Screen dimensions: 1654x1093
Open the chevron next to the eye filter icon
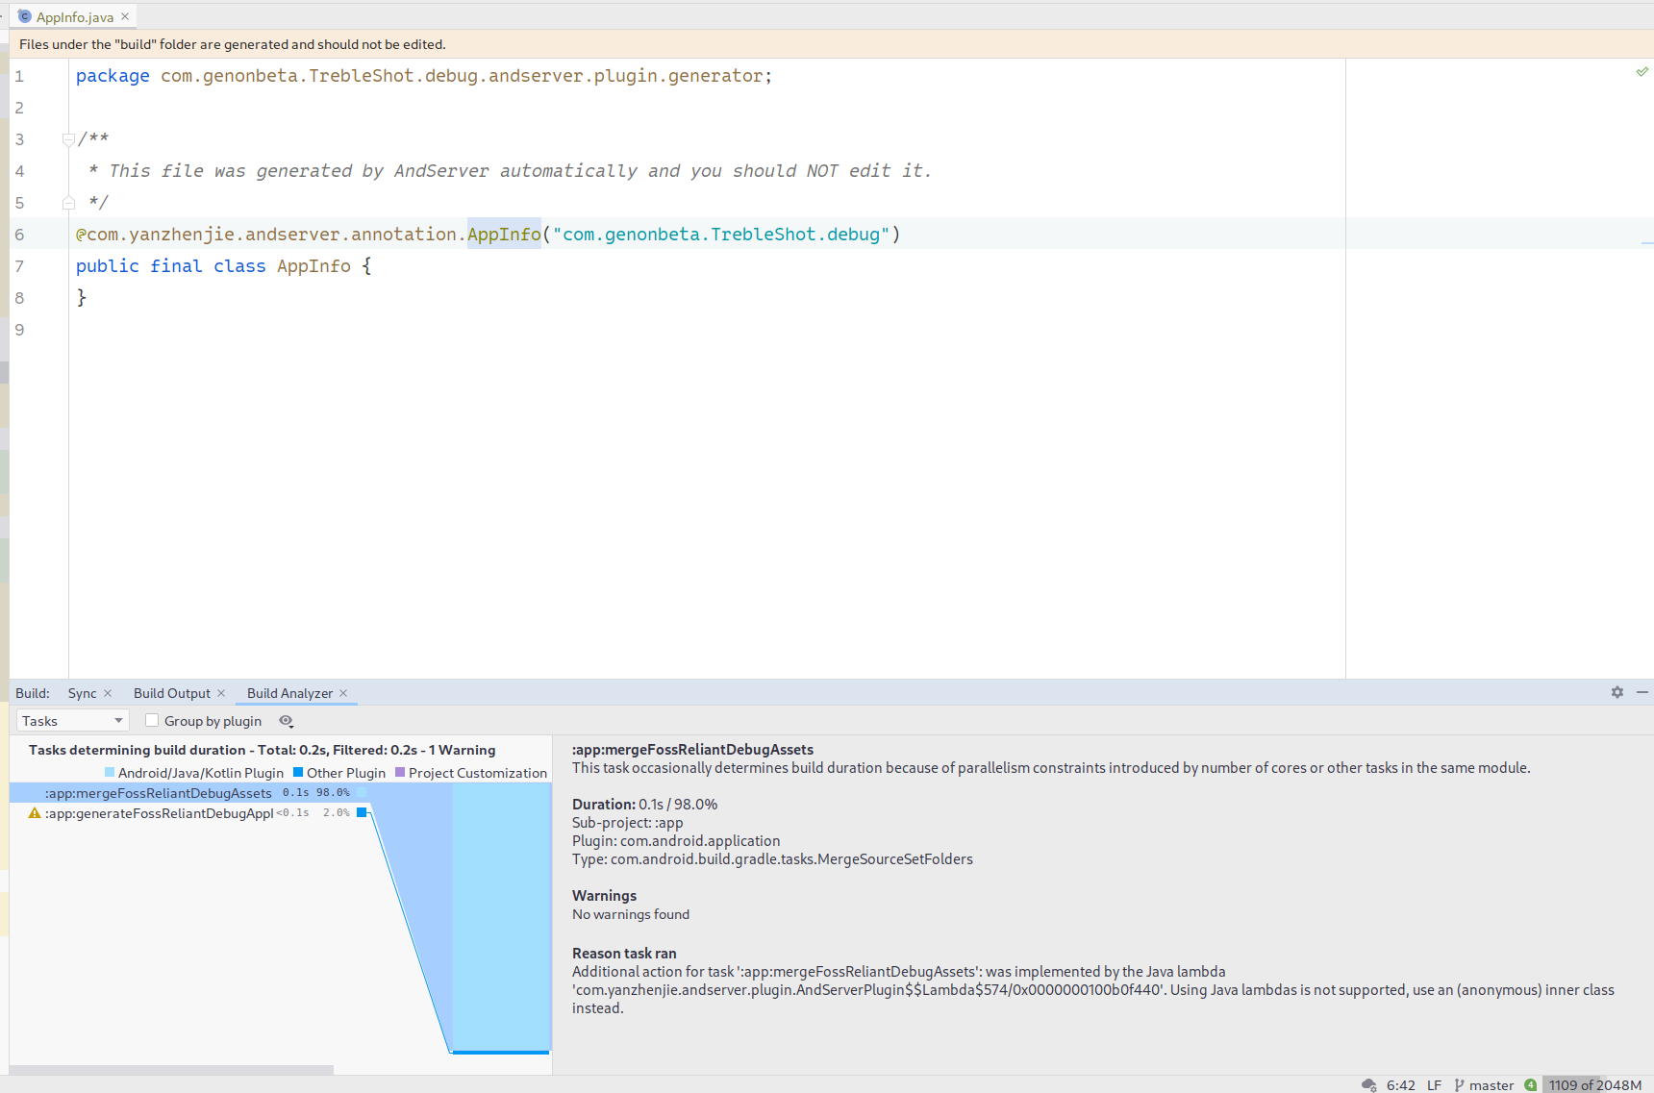click(293, 728)
